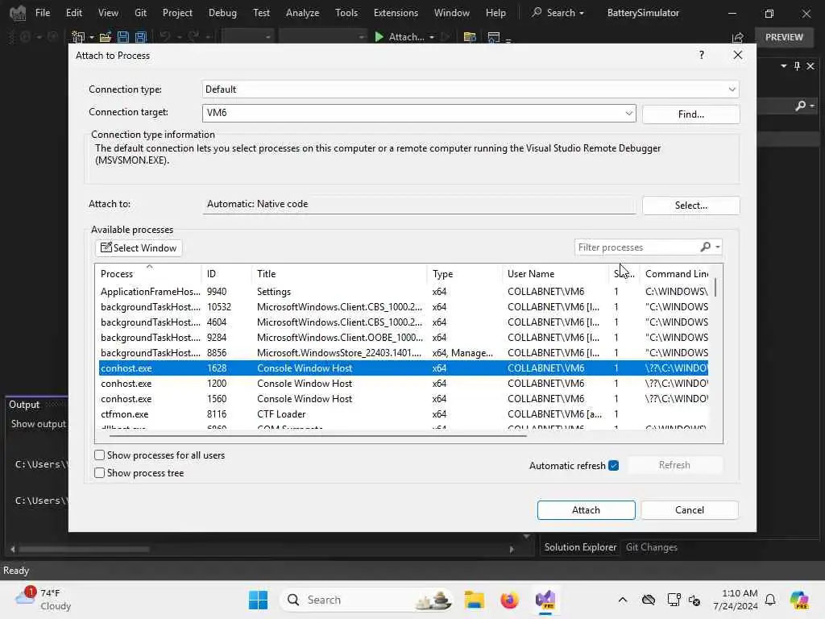Viewport: 825px width, 619px height.
Task: Click the New Project toolbar icon
Action: pos(78,37)
